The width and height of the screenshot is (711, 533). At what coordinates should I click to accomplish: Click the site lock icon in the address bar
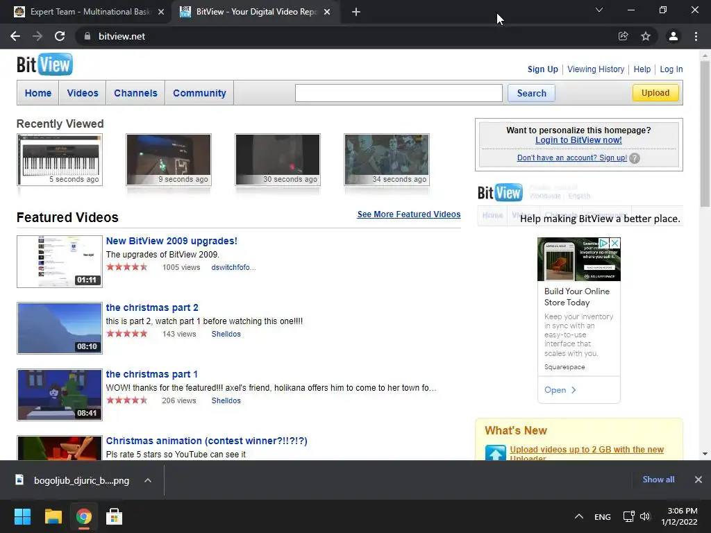point(87,36)
